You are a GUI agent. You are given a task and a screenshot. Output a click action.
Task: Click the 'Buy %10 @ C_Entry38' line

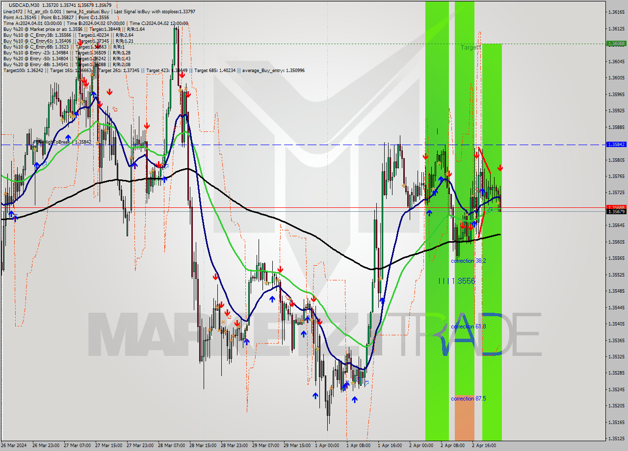point(69,35)
